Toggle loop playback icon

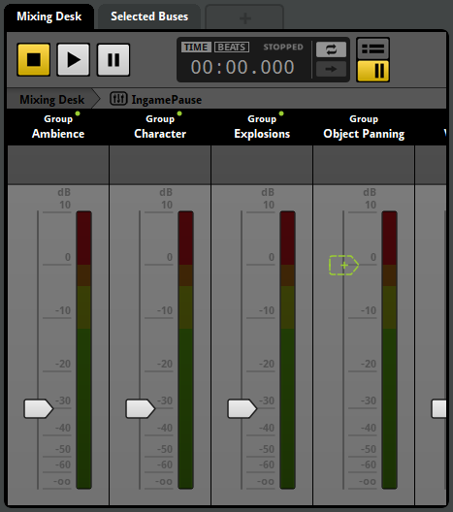331,49
